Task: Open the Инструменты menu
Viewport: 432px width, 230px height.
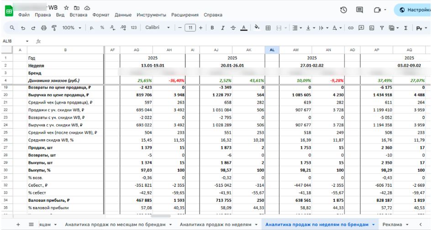Action: click(x=151, y=15)
